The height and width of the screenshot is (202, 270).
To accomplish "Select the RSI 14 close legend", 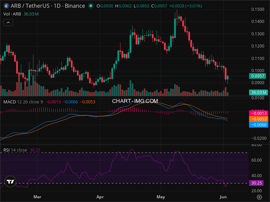I will tap(15, 150).
